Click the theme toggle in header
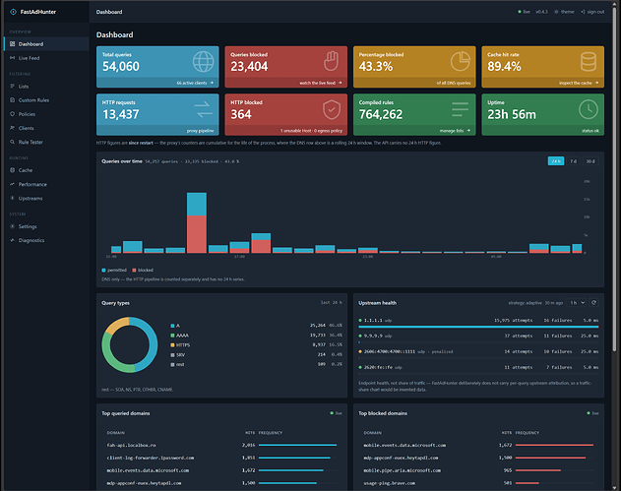 [x=564, y=12]
